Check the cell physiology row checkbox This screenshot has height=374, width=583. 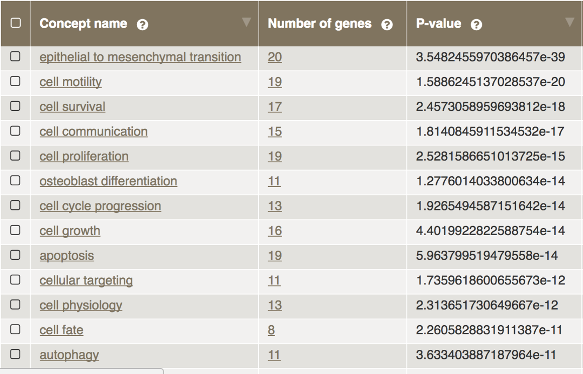pos(16,305)
